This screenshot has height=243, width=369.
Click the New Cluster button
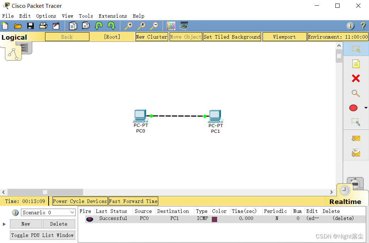point(152,36)
